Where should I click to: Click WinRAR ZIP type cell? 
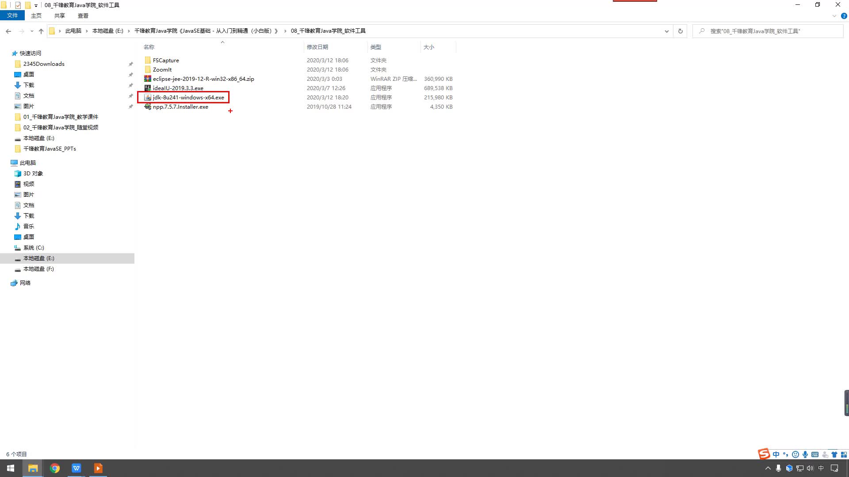(394, 79)
